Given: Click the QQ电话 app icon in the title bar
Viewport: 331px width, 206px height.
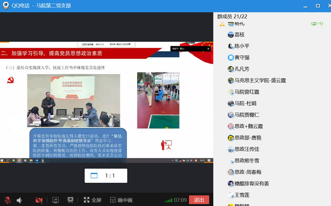Looking at the screenshot, I should pyautogui.click(x=6, y=6).
